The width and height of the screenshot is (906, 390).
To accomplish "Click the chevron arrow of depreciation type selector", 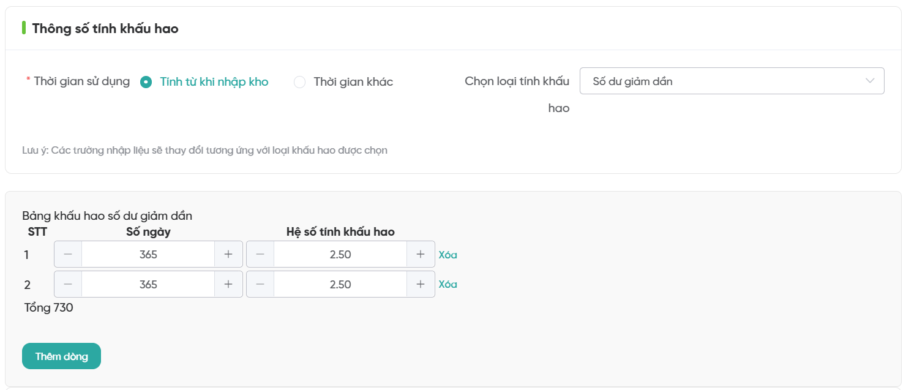I will coord(870,81).
